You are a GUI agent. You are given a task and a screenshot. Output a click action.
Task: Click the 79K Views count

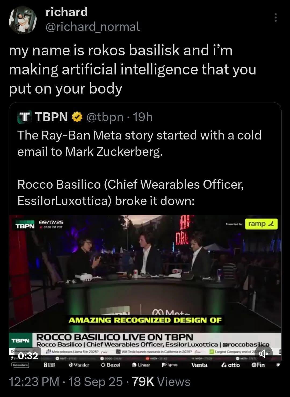tap(161, 382)
